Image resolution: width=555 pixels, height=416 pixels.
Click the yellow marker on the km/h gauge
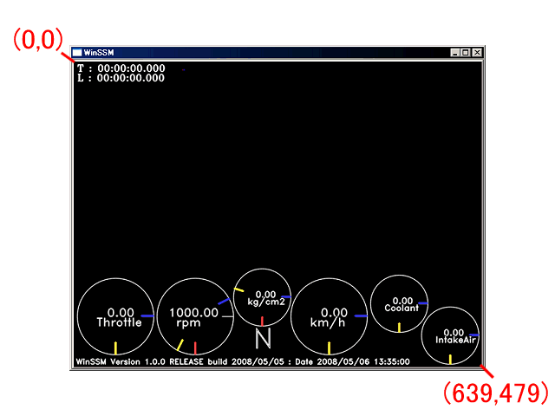click(329, 348)
